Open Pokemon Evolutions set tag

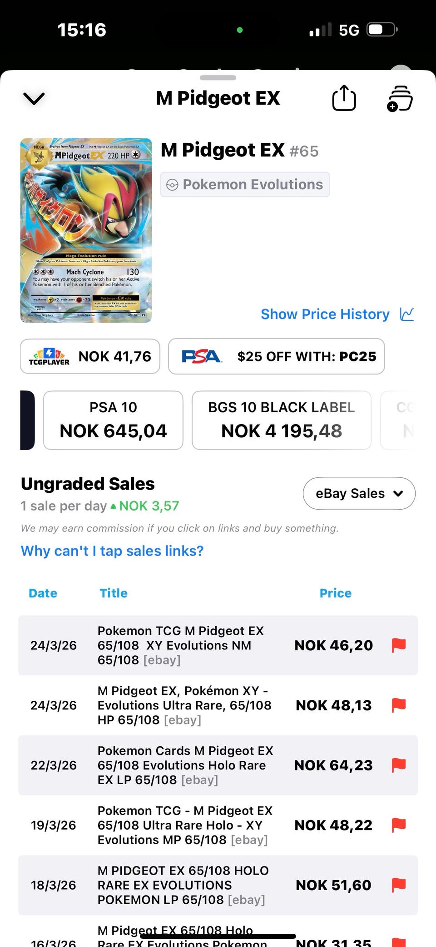(245, 184)
